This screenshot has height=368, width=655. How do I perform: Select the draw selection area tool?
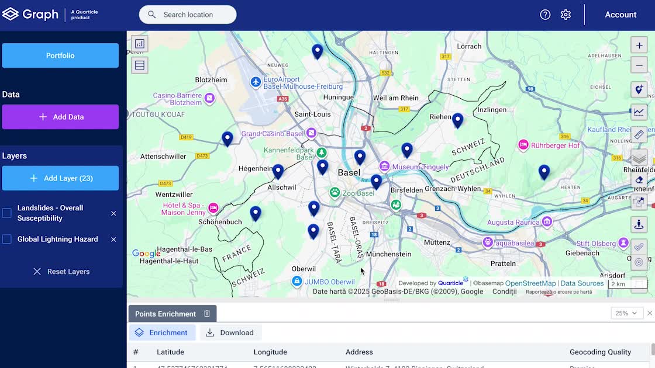point(639,202)
